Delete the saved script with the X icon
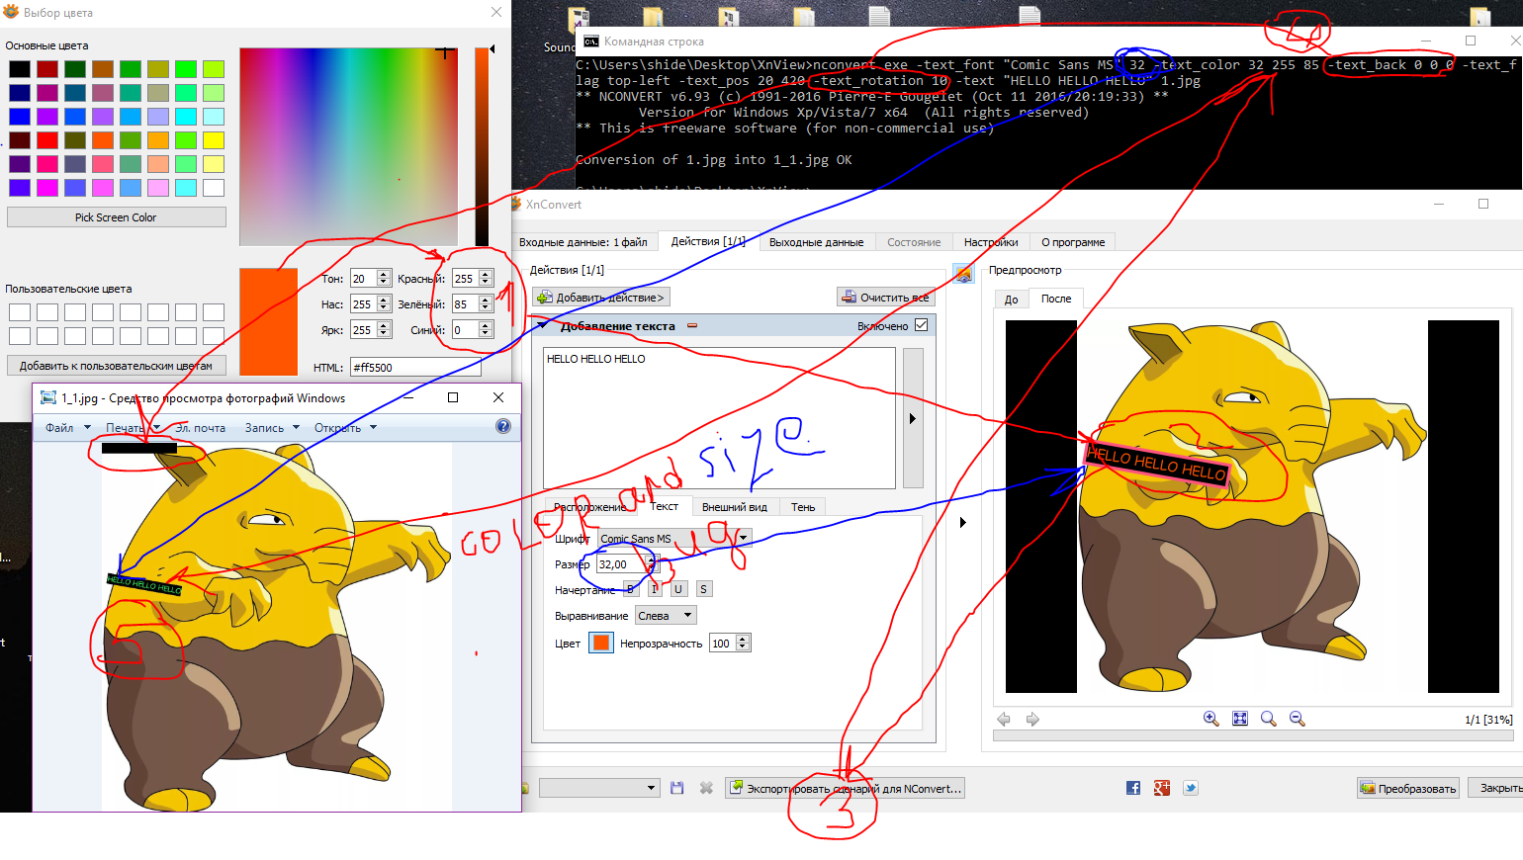This screenshot has height=860, width=1523. coord(706,788)
